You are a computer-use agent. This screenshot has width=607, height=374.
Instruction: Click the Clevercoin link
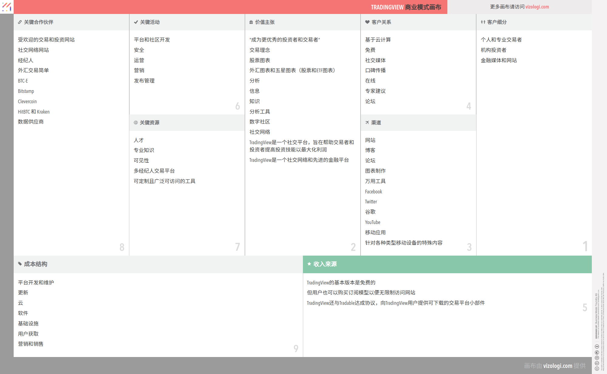point(27,101)
